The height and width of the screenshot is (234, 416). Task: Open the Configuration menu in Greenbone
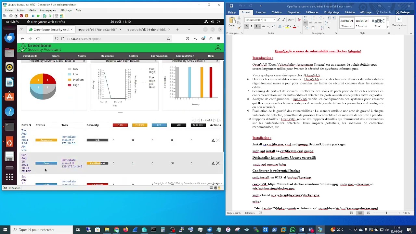[159, 56]
